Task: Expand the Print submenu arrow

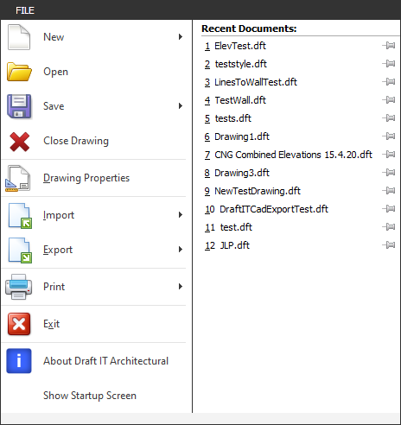Action: click(x=181, y=287)
